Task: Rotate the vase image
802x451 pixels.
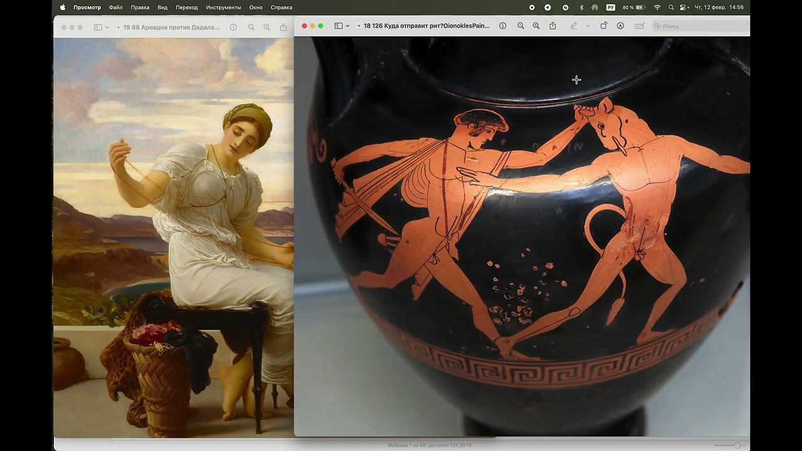Action: coord(604,26)
